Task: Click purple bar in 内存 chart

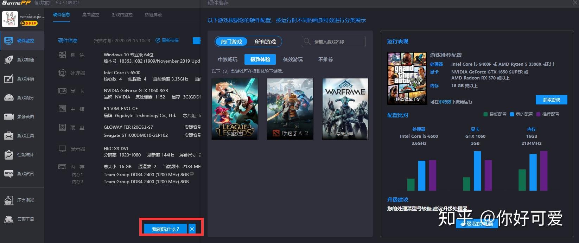Action: [544, 171]
